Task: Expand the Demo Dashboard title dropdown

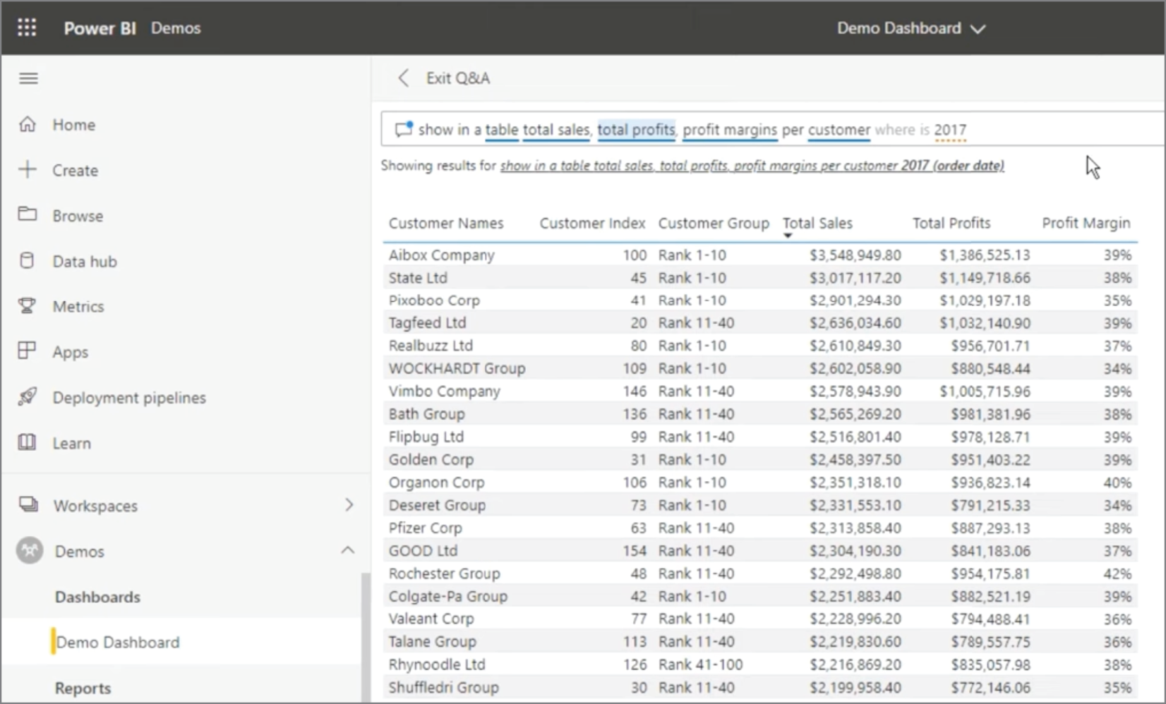Action: [978, 29]
